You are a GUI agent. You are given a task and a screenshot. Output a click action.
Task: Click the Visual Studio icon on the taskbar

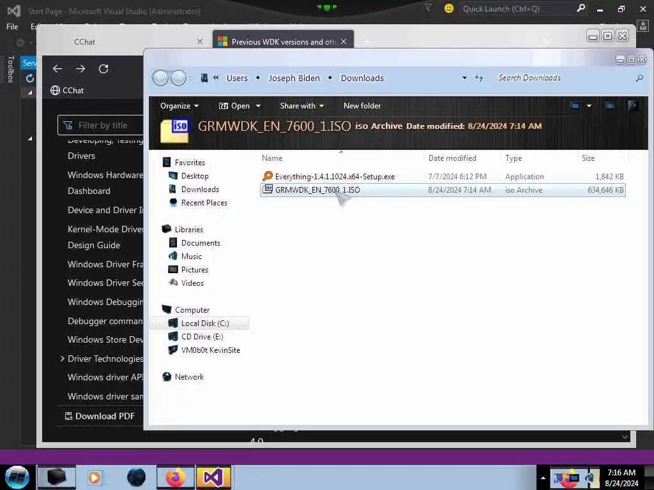pos(213,477)
